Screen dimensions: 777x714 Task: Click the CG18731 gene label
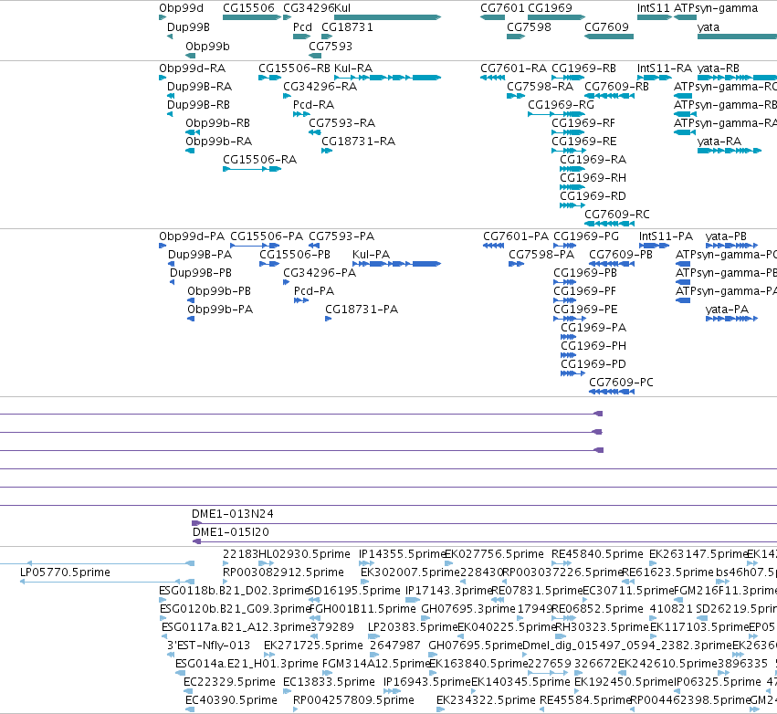(x=347, y=27)
